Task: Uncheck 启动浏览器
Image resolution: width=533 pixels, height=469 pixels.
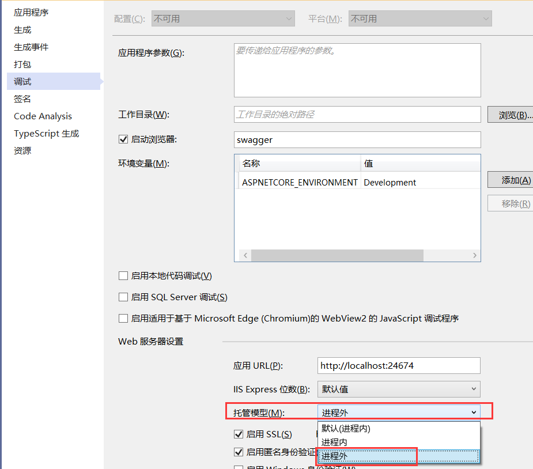Action: 123,138
